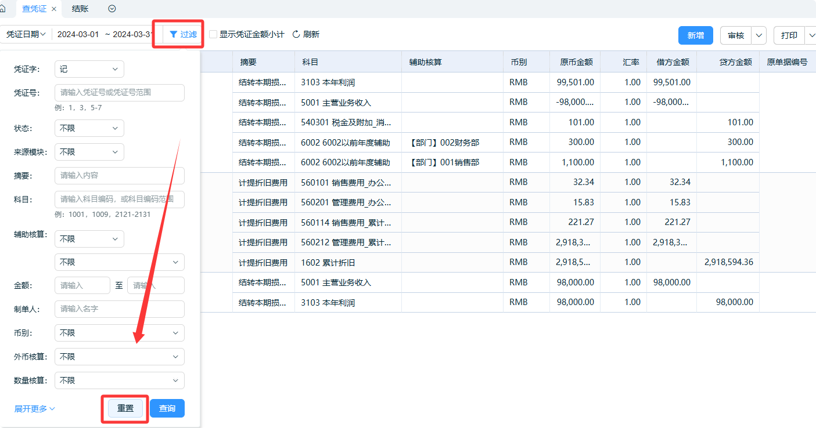Viewport: 816px width, 428px height.
Task: Click the 审核 button
Action: (736, 35)
